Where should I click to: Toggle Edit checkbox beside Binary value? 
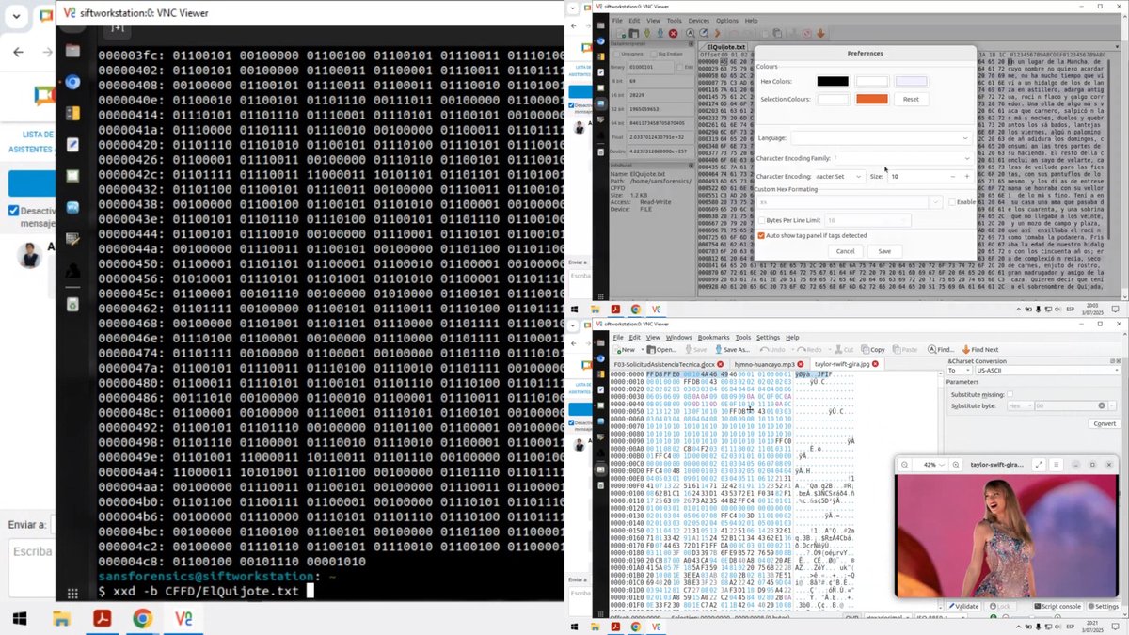click(681, 67)
